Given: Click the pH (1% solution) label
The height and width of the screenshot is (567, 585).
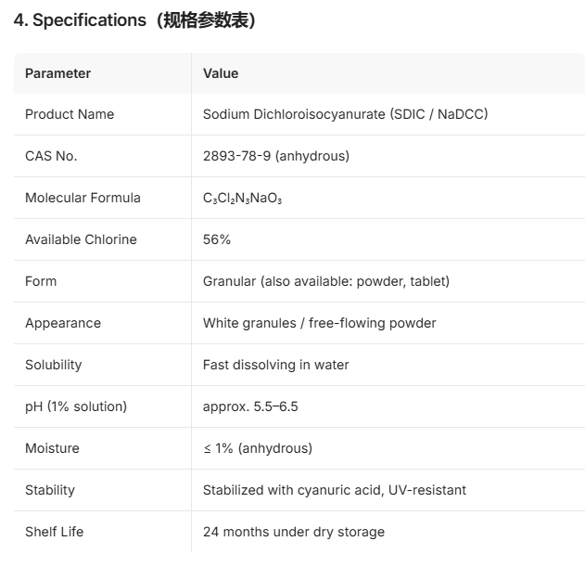Looking at the screenshot, I should coord(76,406).
